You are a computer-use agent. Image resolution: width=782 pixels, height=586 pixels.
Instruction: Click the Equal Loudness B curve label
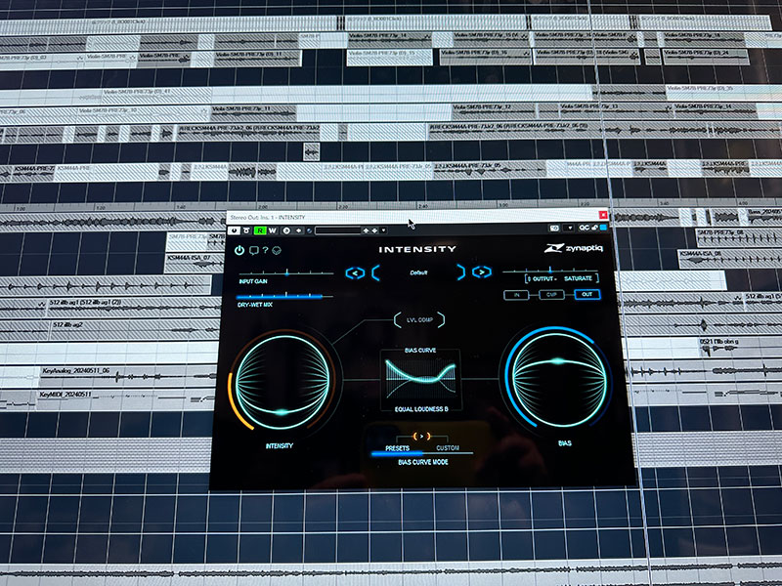(x=421, y=409)
